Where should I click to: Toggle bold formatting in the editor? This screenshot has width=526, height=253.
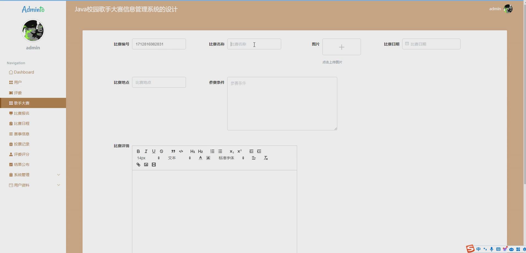coord(138,151)
